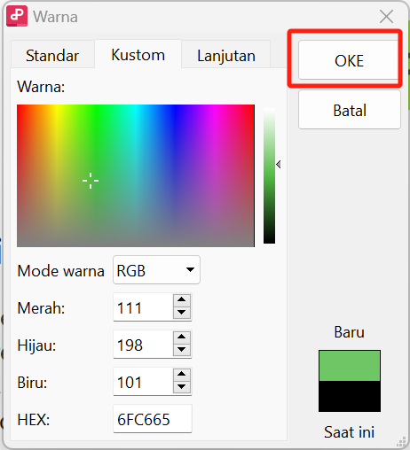This screenshot has width=410, height=450.
Task: Click the brightness slider bar
Action: (269, 175)
